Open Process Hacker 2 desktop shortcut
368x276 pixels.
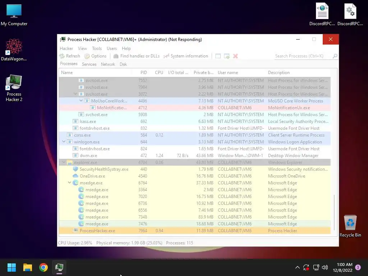pyautogui.click(x=14, y=88)
